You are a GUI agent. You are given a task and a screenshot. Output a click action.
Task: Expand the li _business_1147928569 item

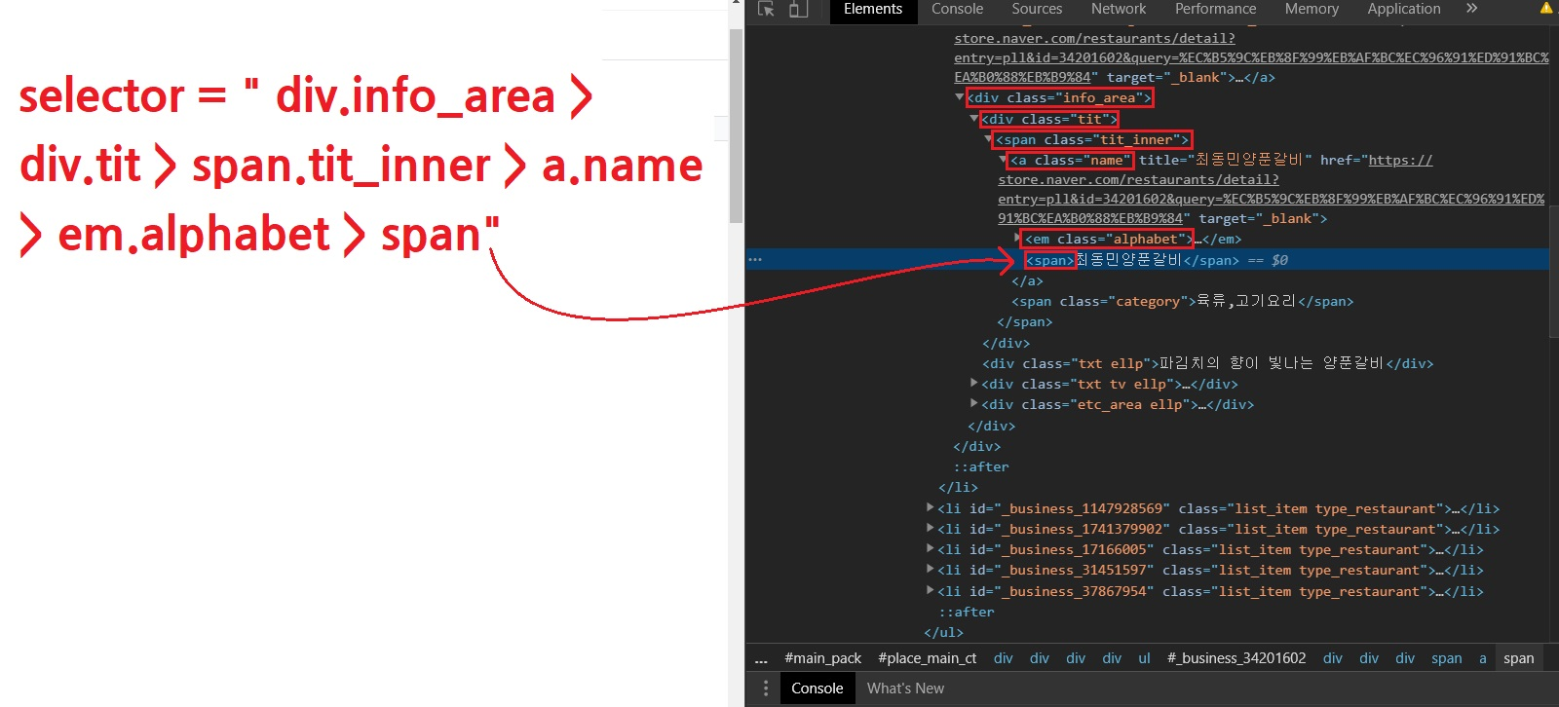click(x=930, y=508)
